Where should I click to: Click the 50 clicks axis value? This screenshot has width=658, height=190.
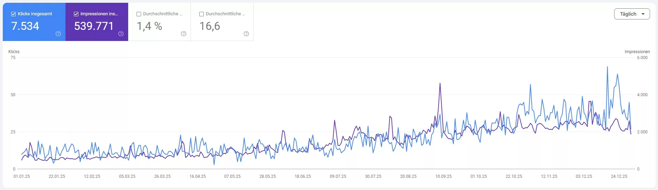(x=13, y=95)
